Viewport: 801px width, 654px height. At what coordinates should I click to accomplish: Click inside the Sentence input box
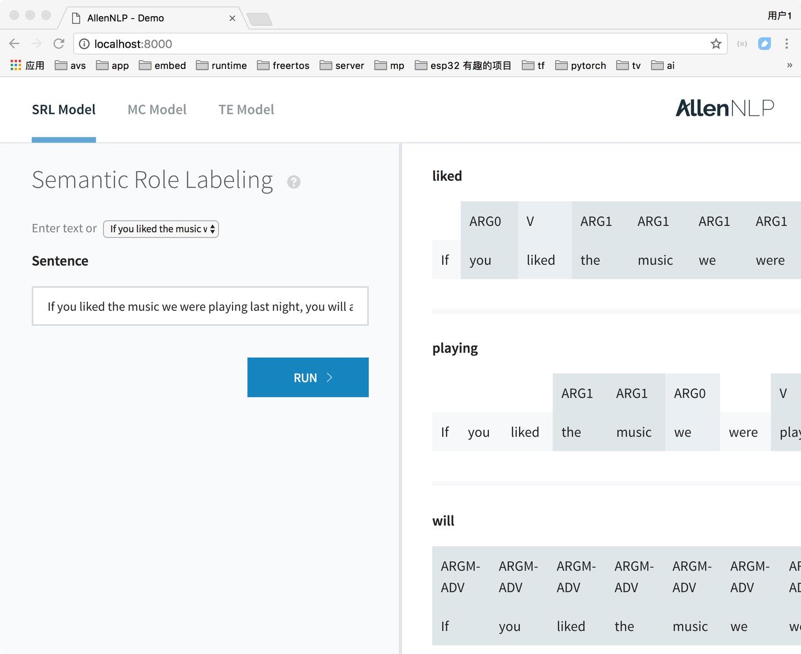[200, 306]
